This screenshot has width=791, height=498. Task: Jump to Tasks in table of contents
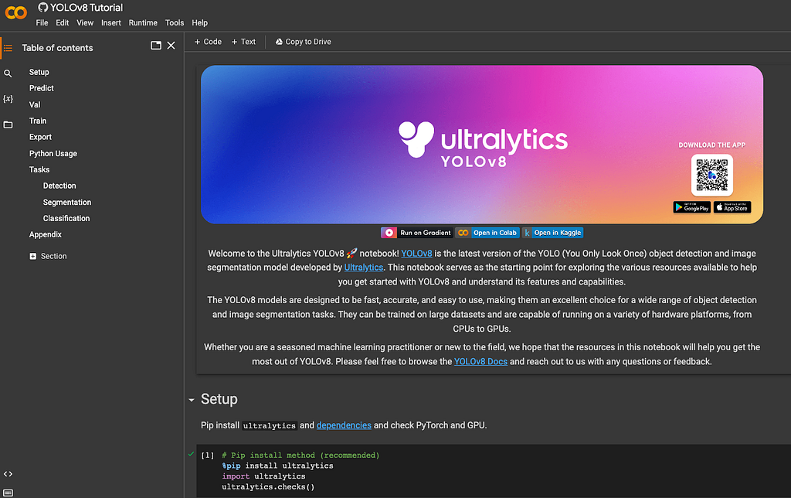(x=39, y=169)
